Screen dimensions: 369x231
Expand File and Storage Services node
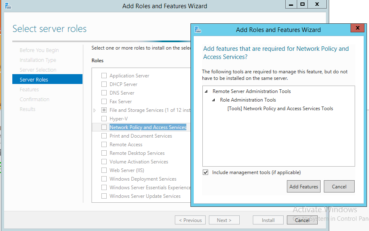(x=95, y=110)
